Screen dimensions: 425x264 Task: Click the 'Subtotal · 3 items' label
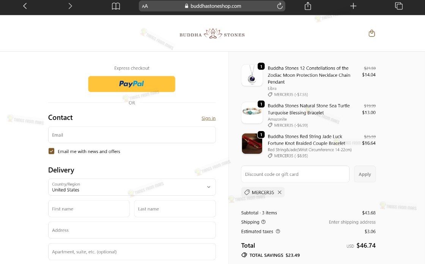(x=259, y=213)
